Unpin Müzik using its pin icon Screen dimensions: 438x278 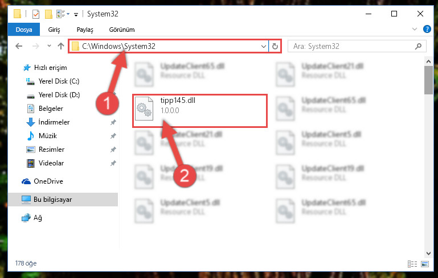[113, 136]
